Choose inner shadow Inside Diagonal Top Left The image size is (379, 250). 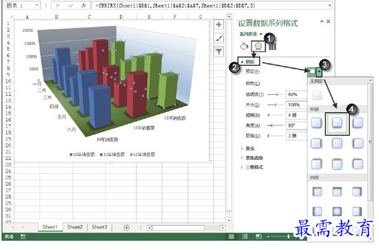click(x=317, y=192)
